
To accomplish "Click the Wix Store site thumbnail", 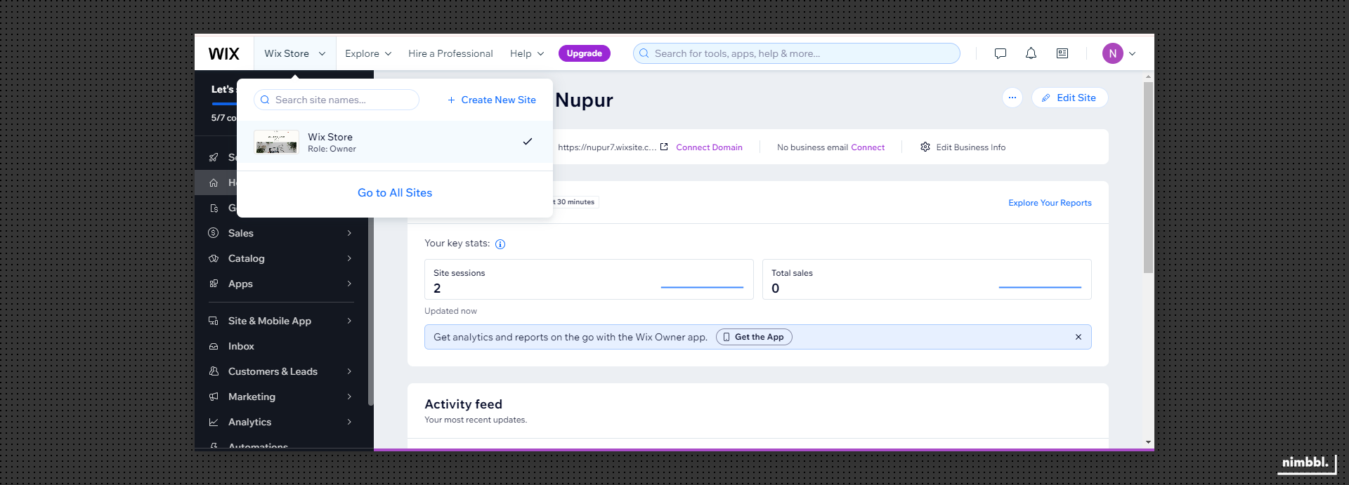I will [x=276, y=142].
